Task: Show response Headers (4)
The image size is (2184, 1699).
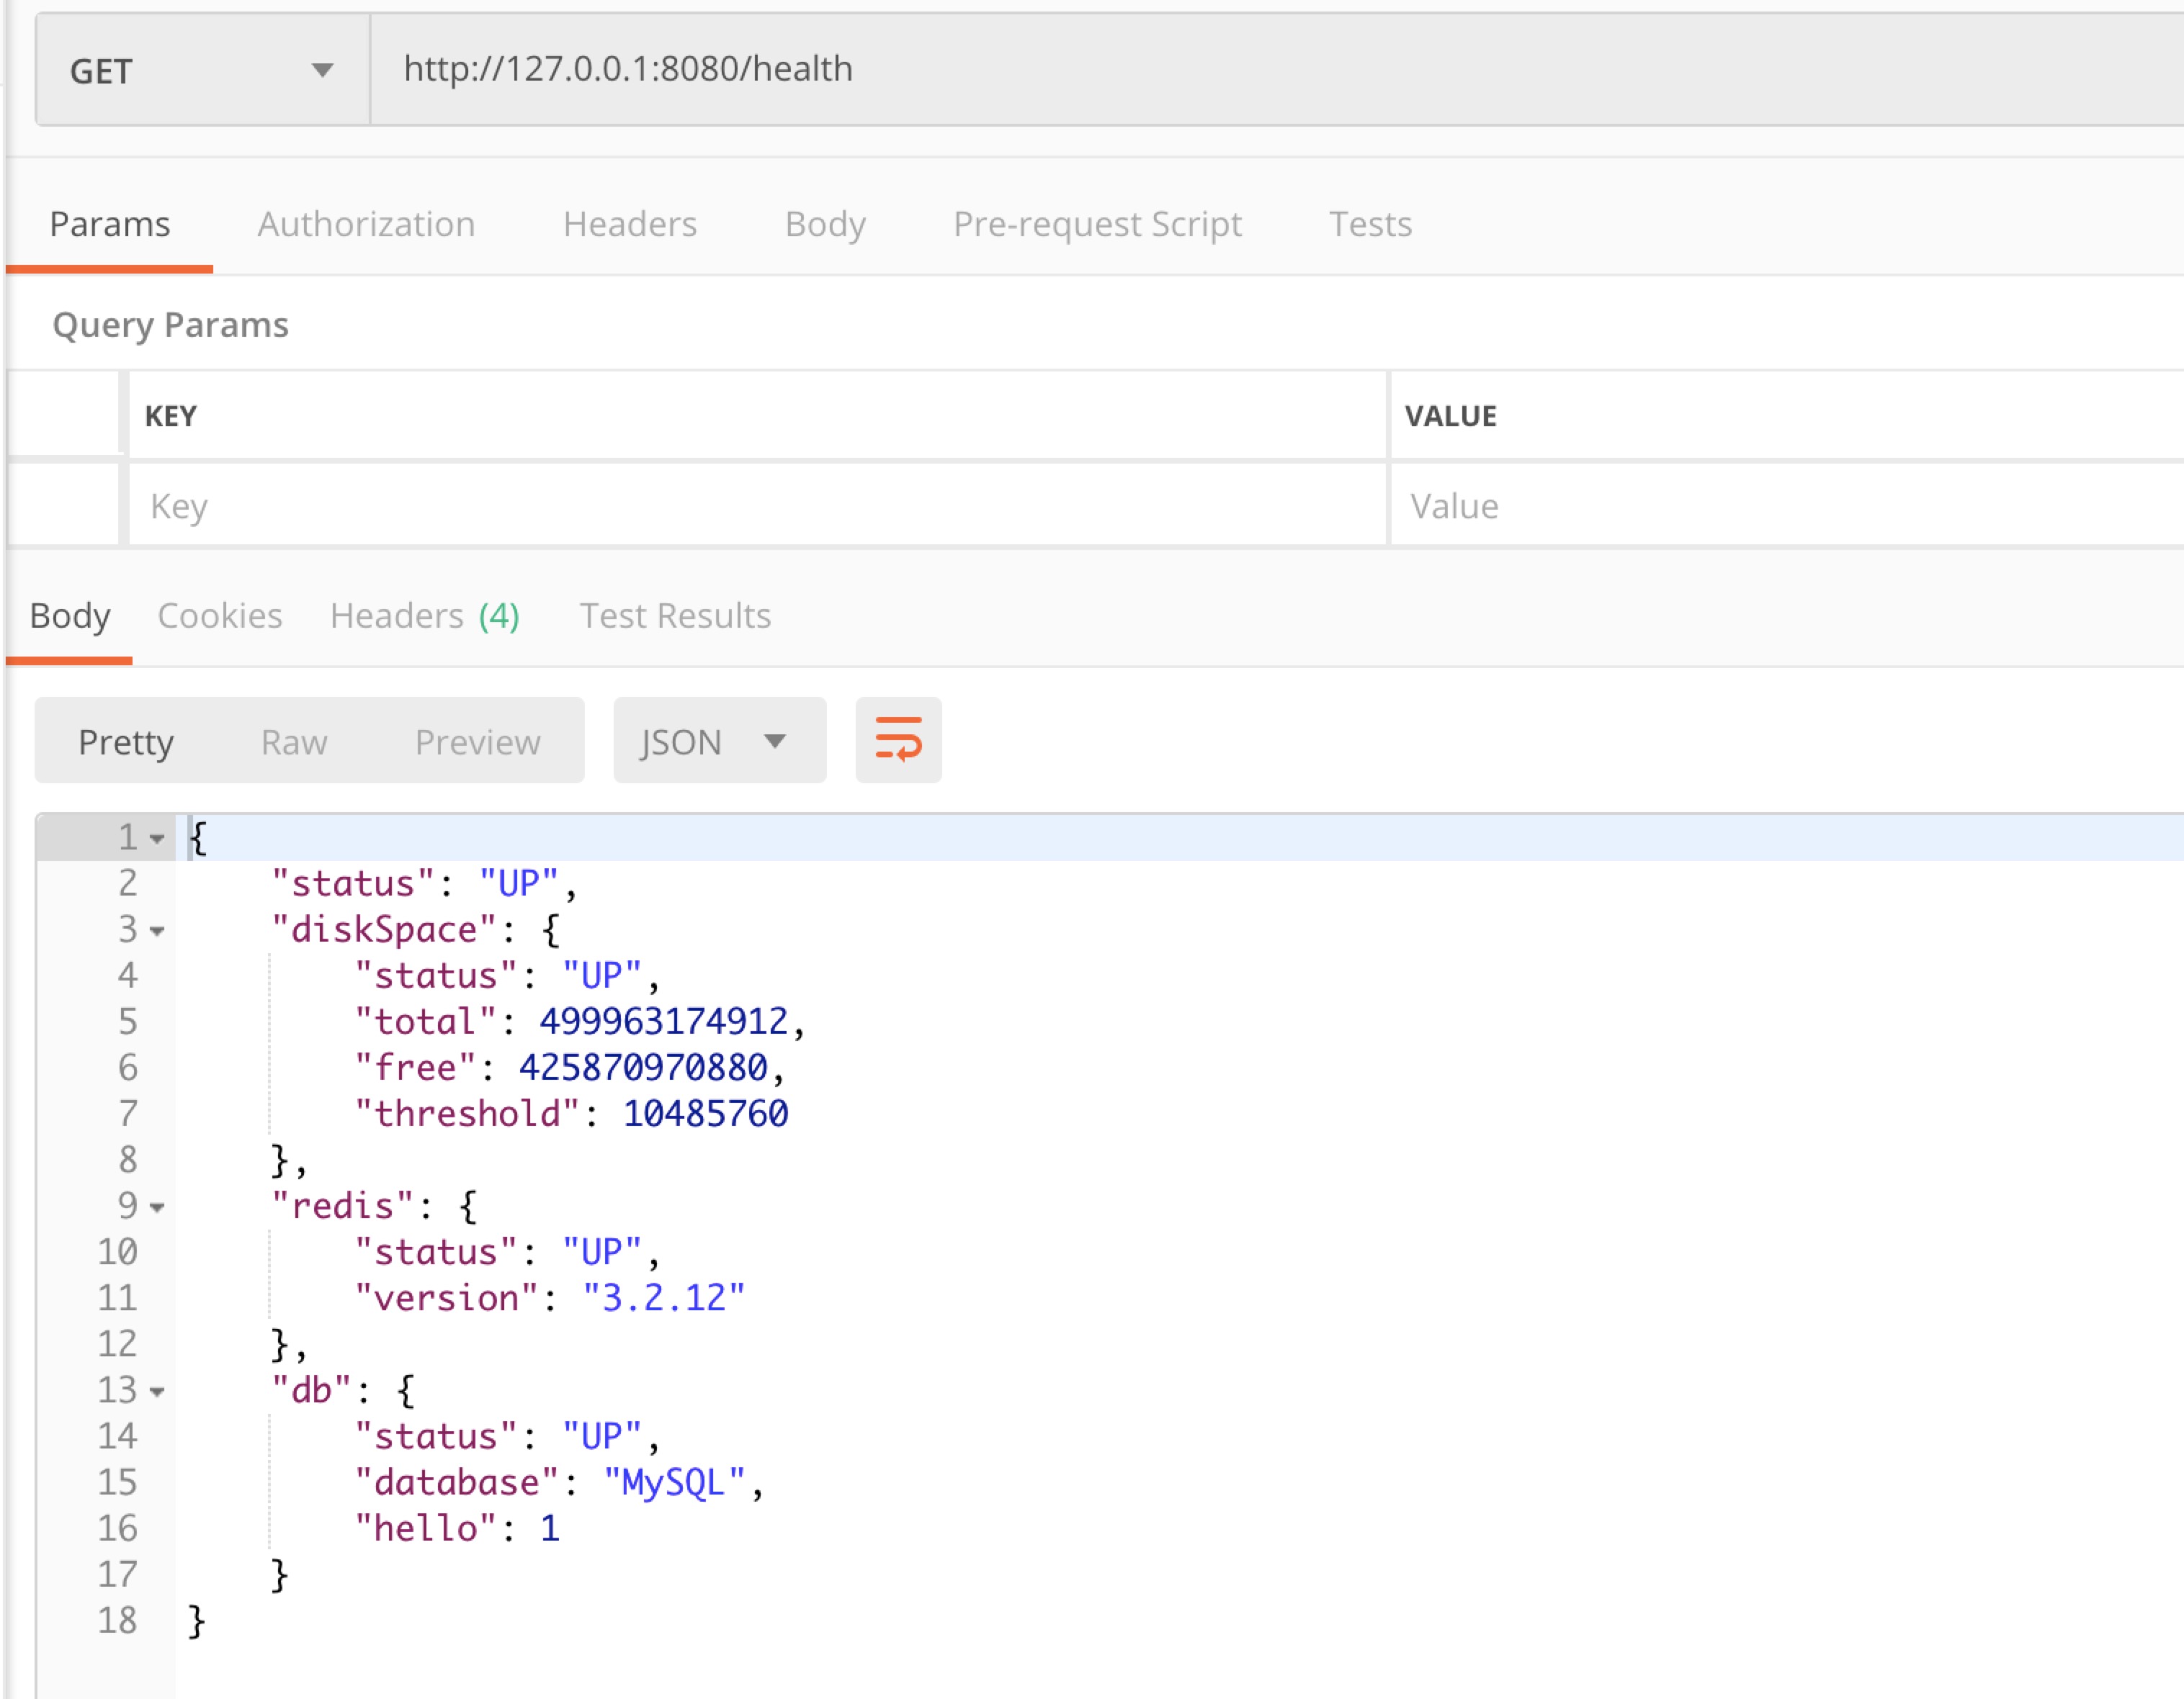Action: pyautogui.click(x=423, y=616)
